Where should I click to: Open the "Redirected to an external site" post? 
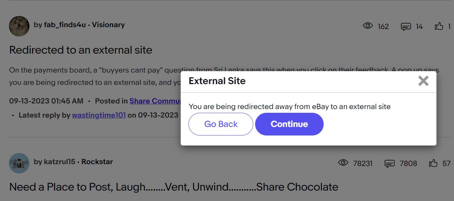click(x=81, y=50)
